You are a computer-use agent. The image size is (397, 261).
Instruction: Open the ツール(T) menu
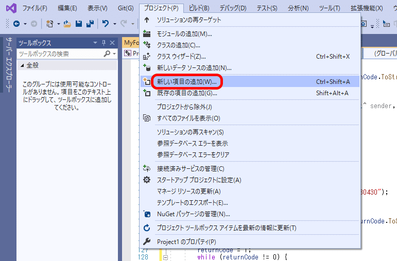330,8
